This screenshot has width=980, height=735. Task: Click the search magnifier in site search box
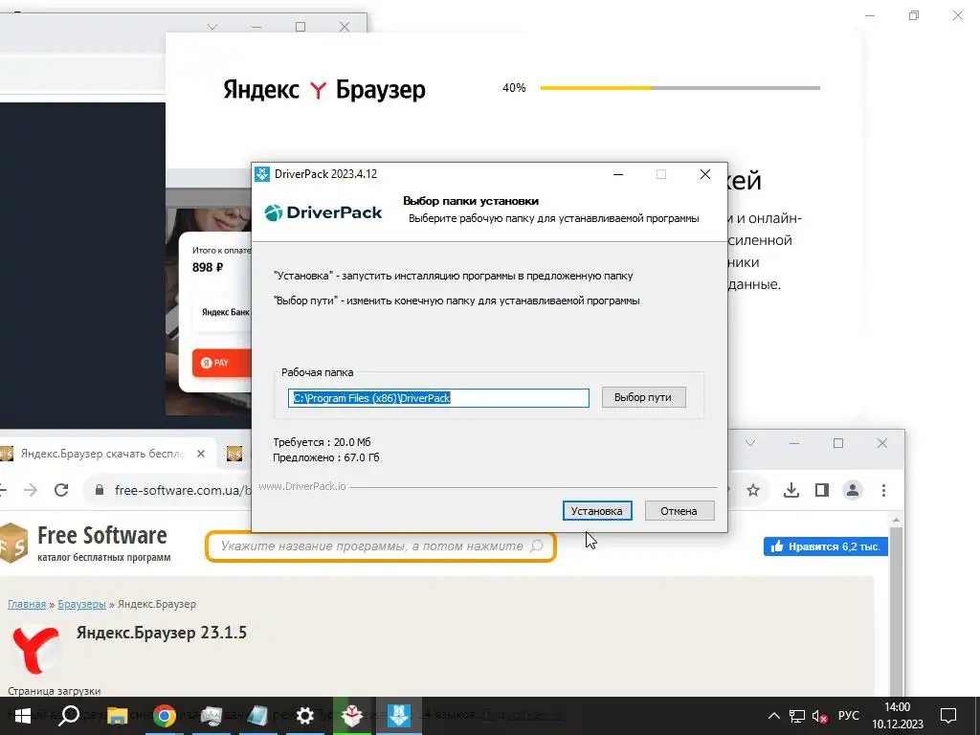(x=536, y=546)
